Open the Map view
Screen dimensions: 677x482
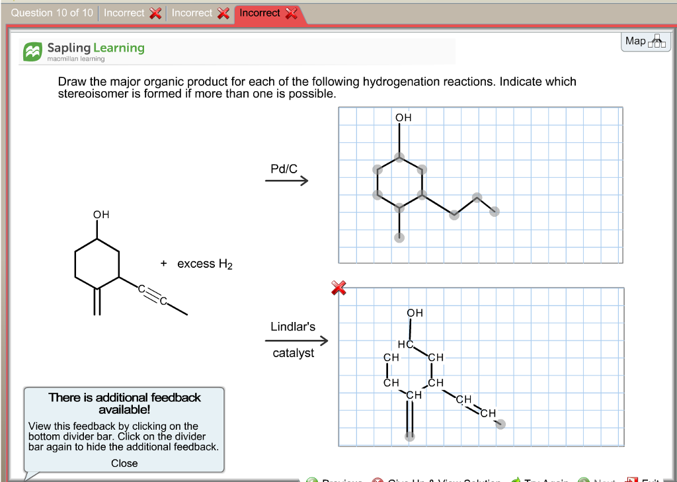pos(645,40)
